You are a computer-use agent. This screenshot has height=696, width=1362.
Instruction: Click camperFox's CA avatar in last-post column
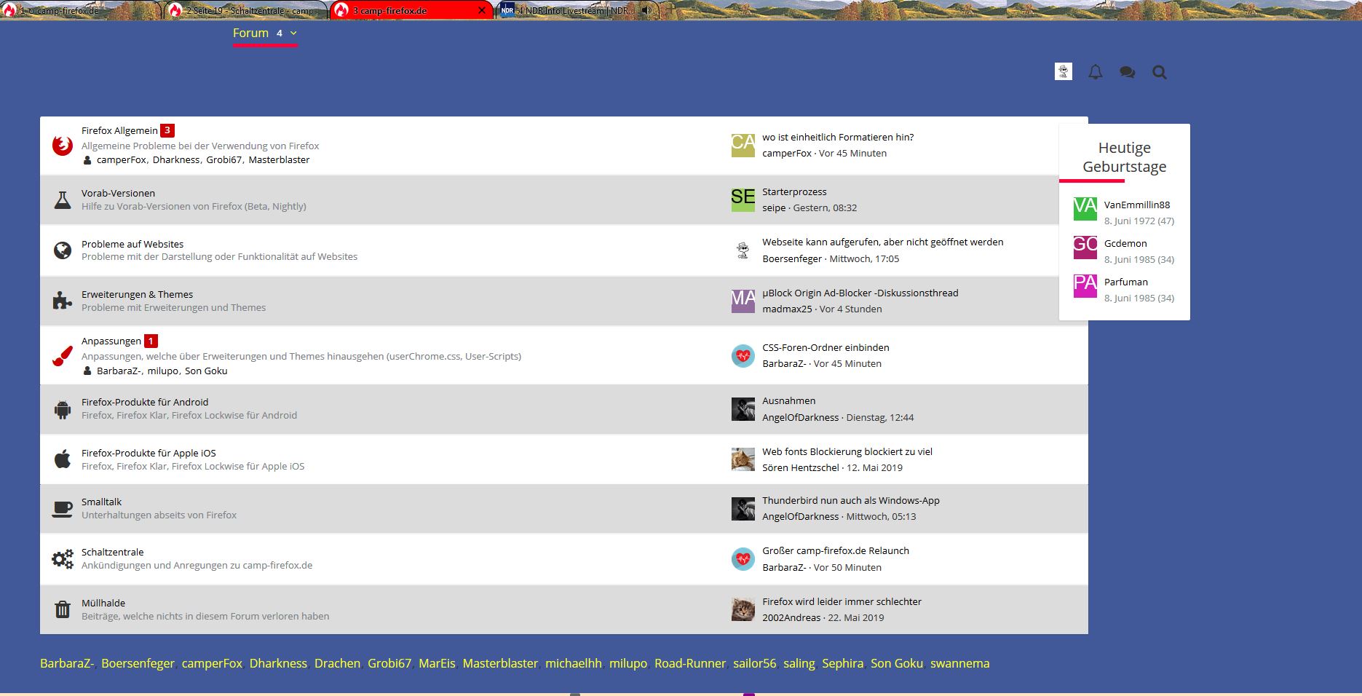pos(743,145)
